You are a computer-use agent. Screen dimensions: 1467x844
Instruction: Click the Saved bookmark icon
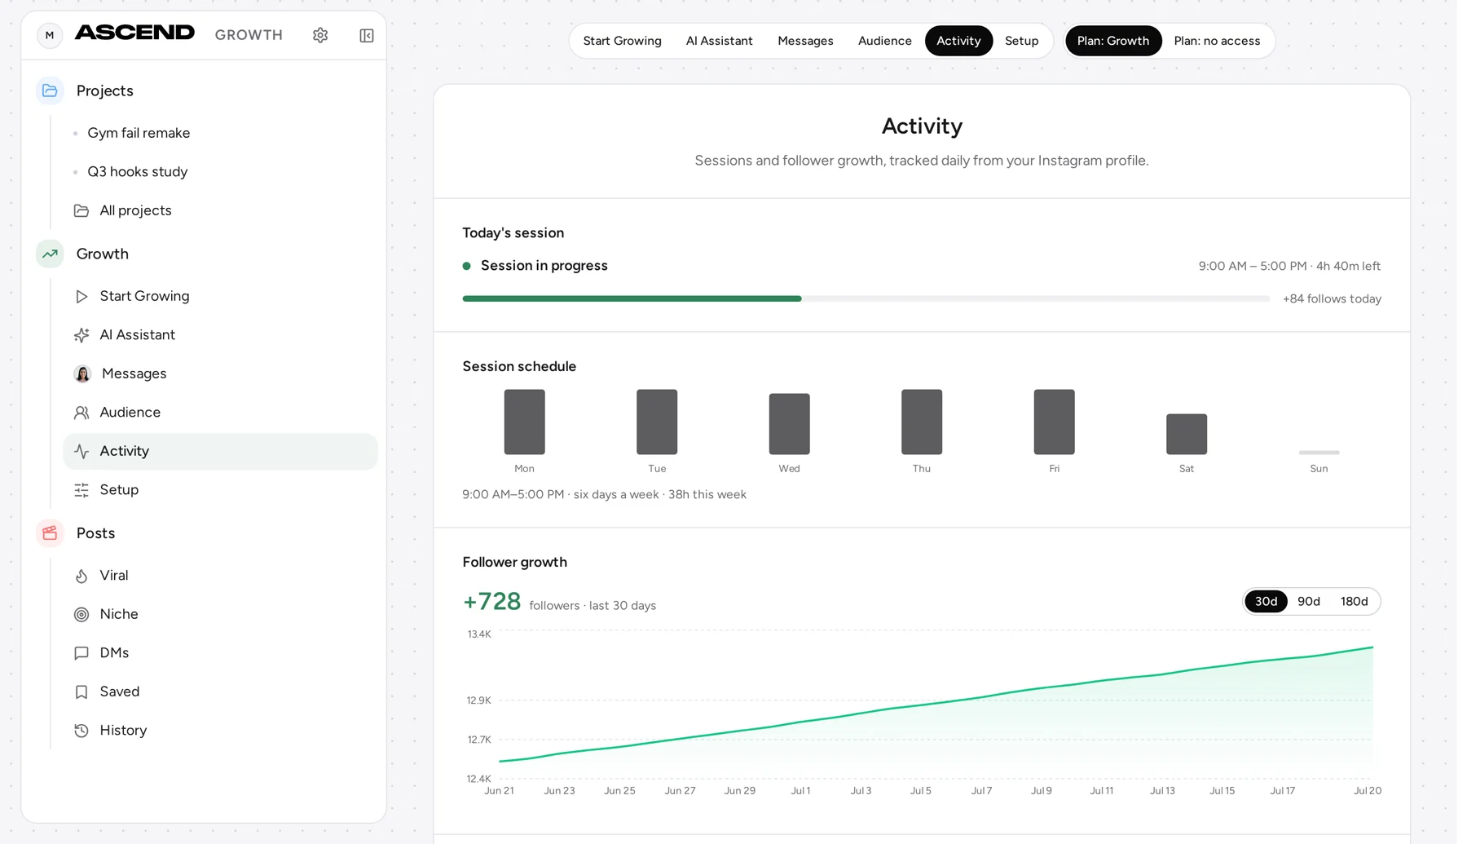81,692
